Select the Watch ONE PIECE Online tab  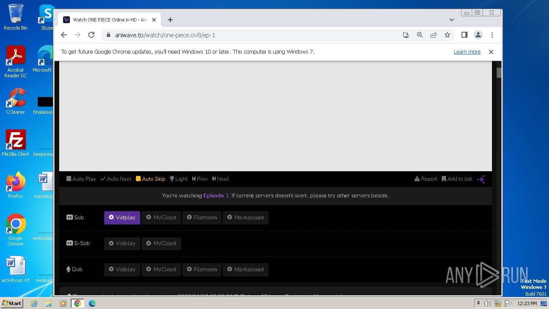click(x=109, y=20)
